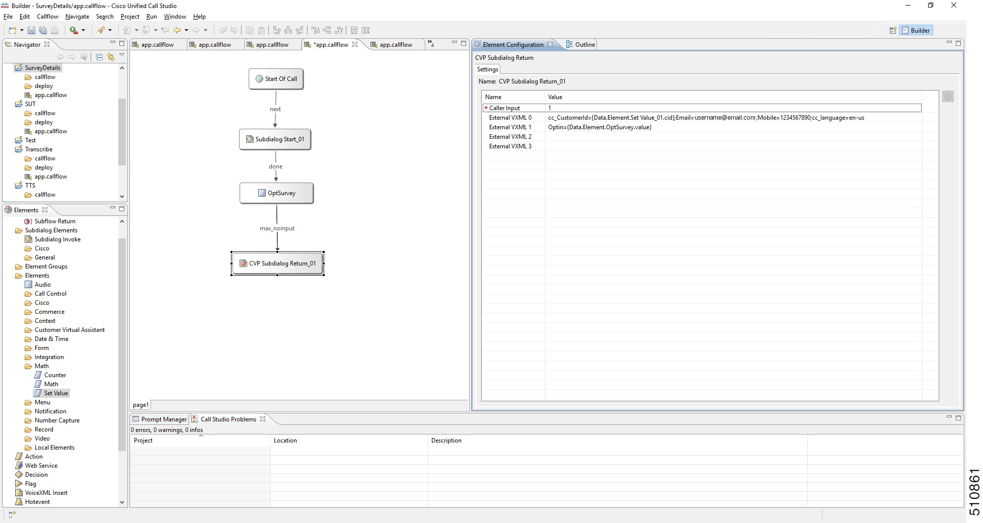
Task: Click the Match Height icon in toolbar
Action: [366, 30]
